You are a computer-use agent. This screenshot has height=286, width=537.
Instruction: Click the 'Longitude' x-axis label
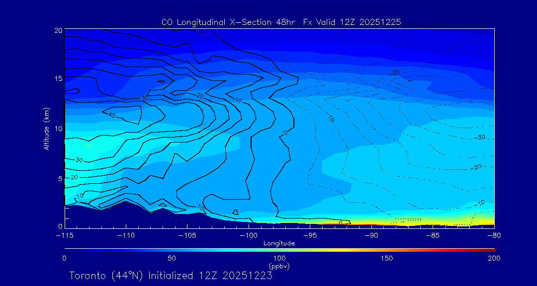click(279, 243)
